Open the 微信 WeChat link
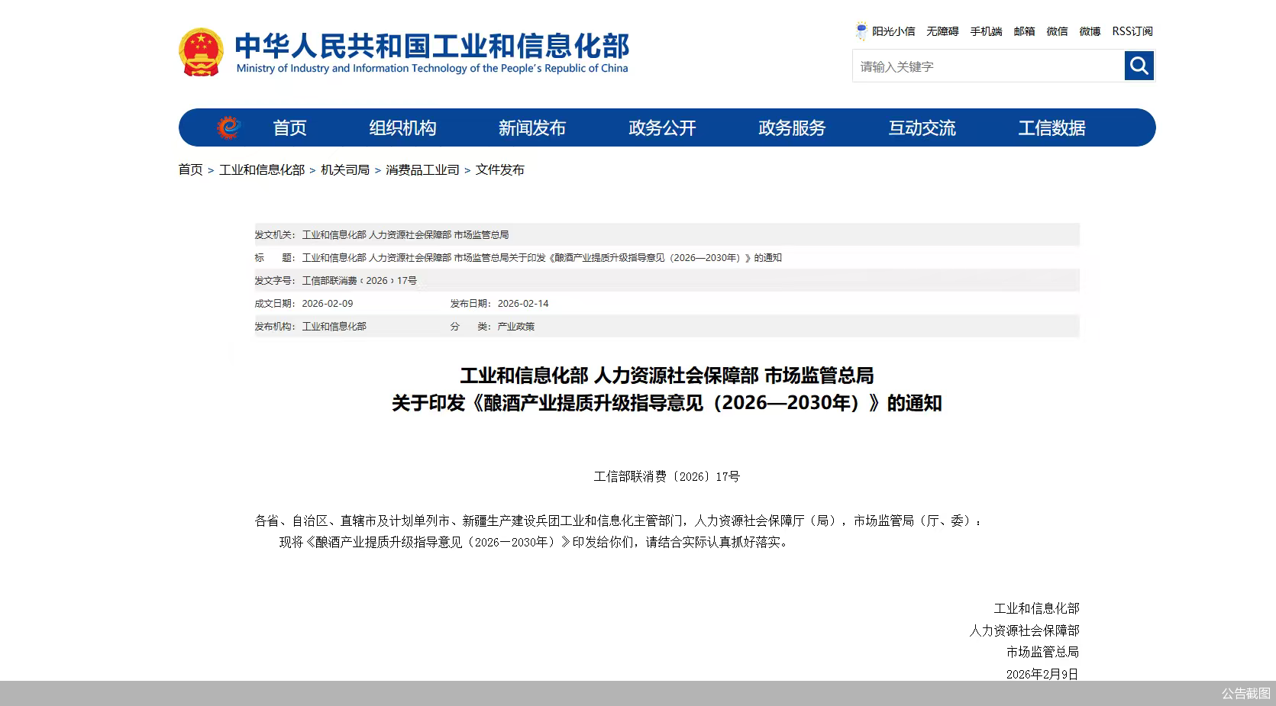 1057,31
